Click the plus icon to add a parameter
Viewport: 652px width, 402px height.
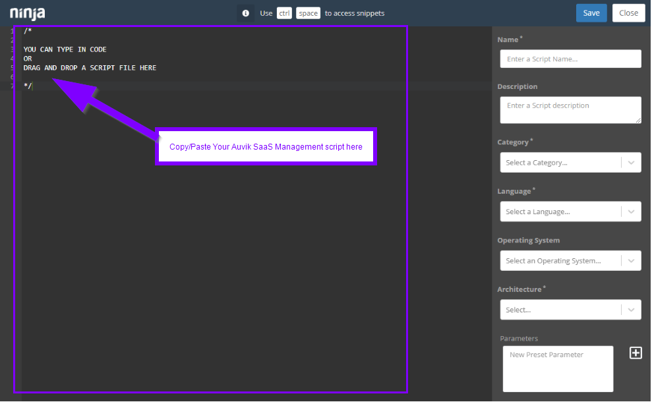[636, 353]
